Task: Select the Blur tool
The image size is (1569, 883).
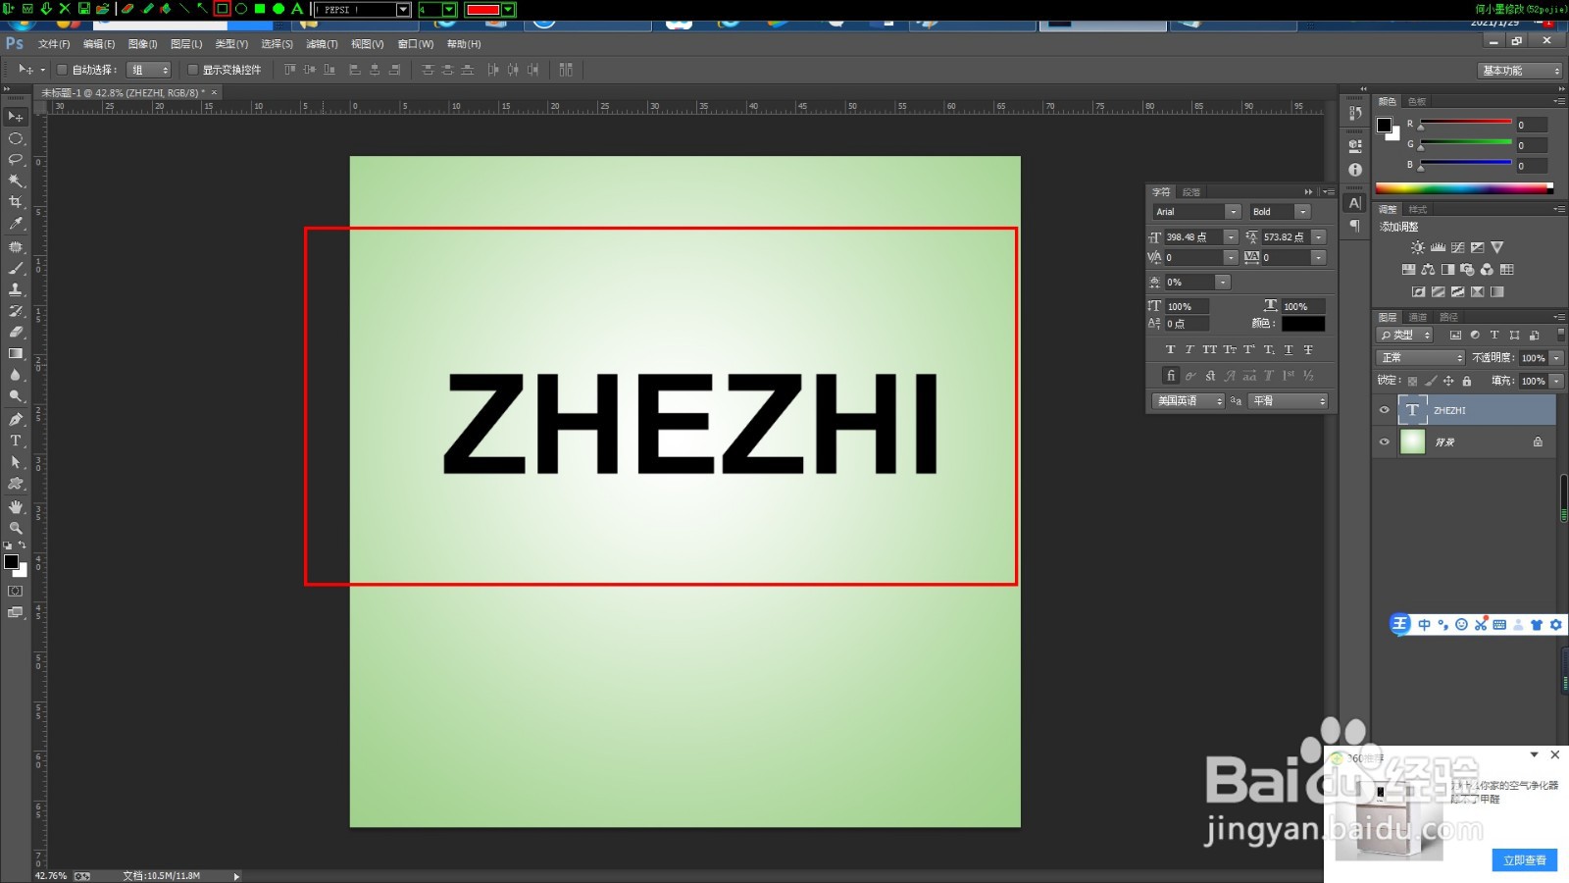Action: click(x=16, y=376)
